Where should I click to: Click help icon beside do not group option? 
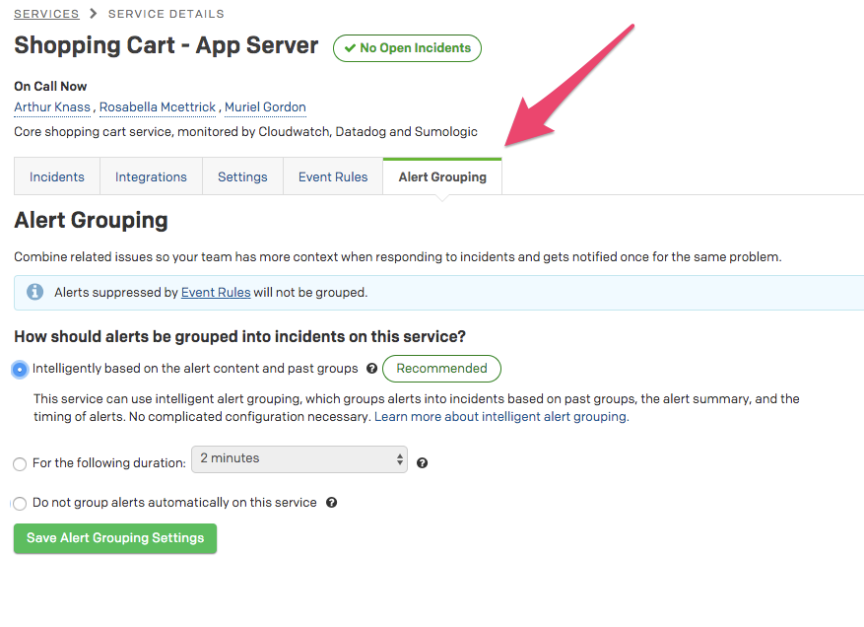[331, 503]
